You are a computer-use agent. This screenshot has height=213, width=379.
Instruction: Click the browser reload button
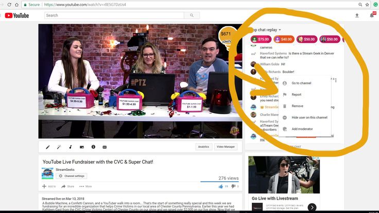(x=9, y=5)
